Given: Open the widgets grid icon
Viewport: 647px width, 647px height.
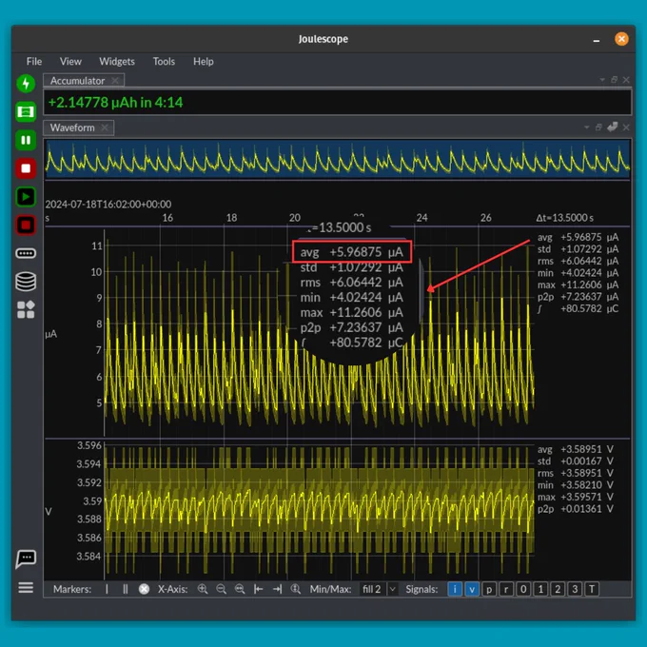Looking at the screenshot, I should 26,310.
